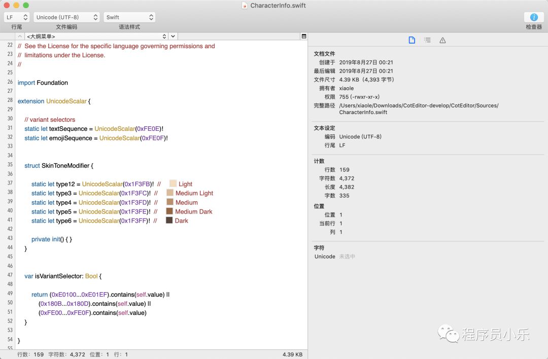Click the '(0xFE00...0xFE0F).contains' line

tap(93, 313)
